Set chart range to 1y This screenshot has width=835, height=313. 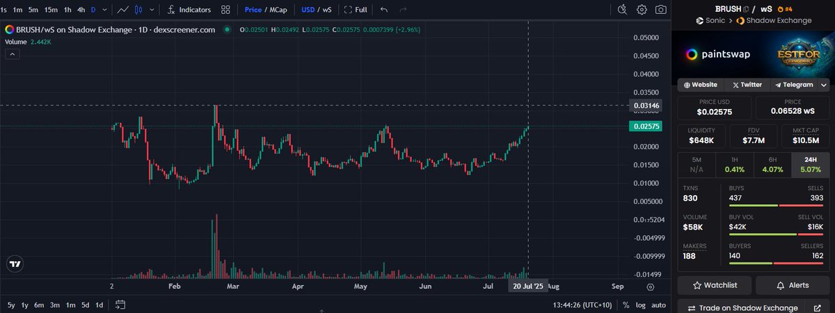(25, 305)
